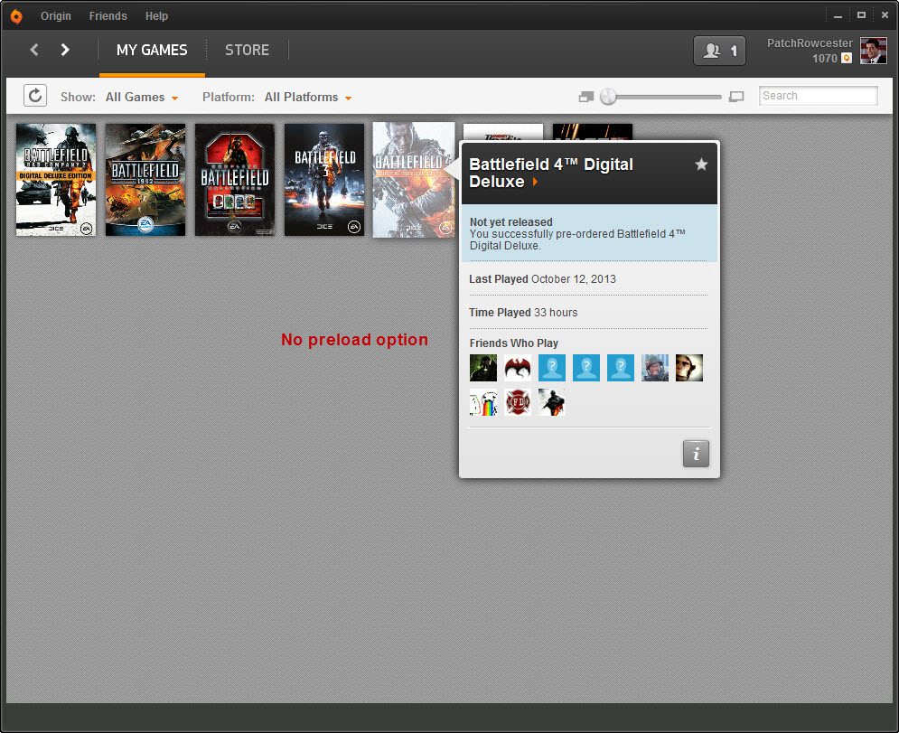Click the first blue placeholder friend avatar
This screenshot has width=899, height=733.
pos(552,368)
